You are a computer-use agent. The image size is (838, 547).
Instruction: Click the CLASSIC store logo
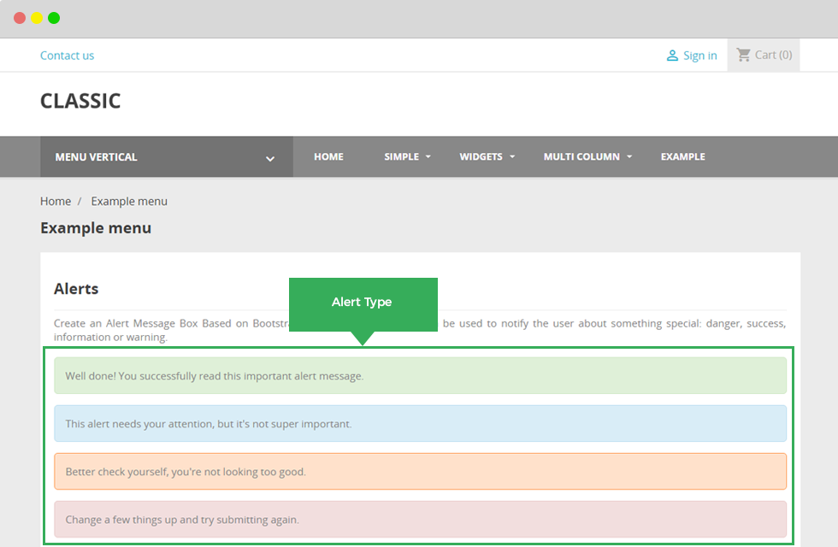80,101
